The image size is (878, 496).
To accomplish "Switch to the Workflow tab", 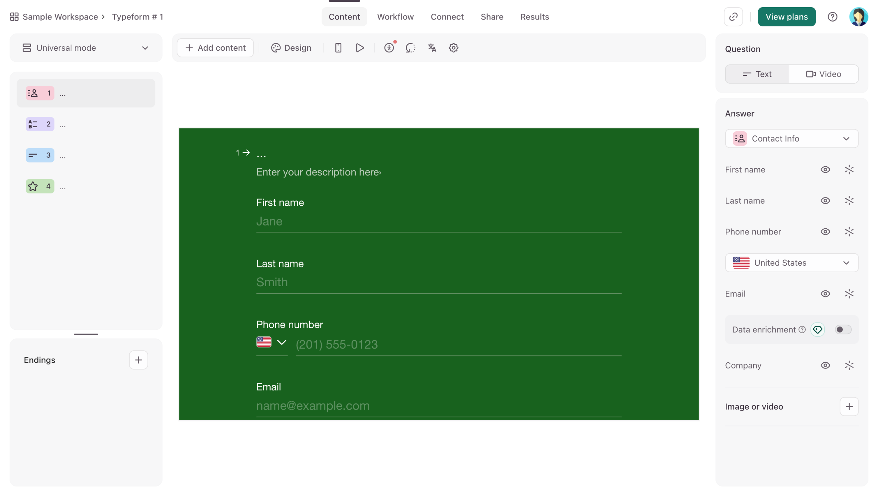I will [395, 17].
